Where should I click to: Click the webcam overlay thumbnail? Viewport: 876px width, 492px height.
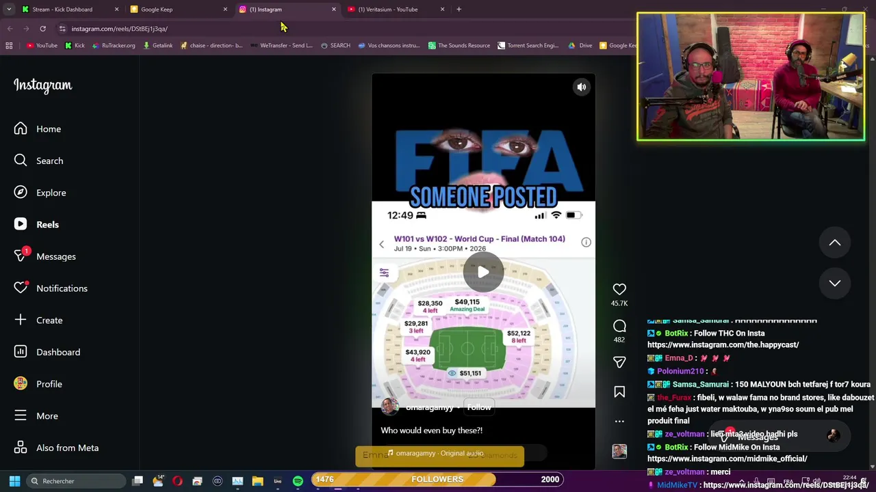tap(751, 77)
